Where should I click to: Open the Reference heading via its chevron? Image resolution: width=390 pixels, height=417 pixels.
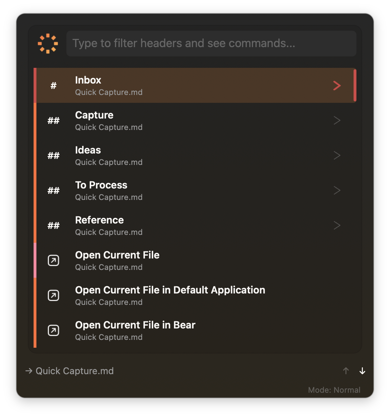337,225
